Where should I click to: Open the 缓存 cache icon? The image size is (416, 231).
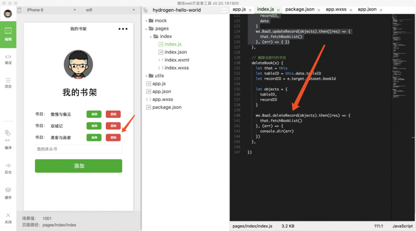point(8,192)
